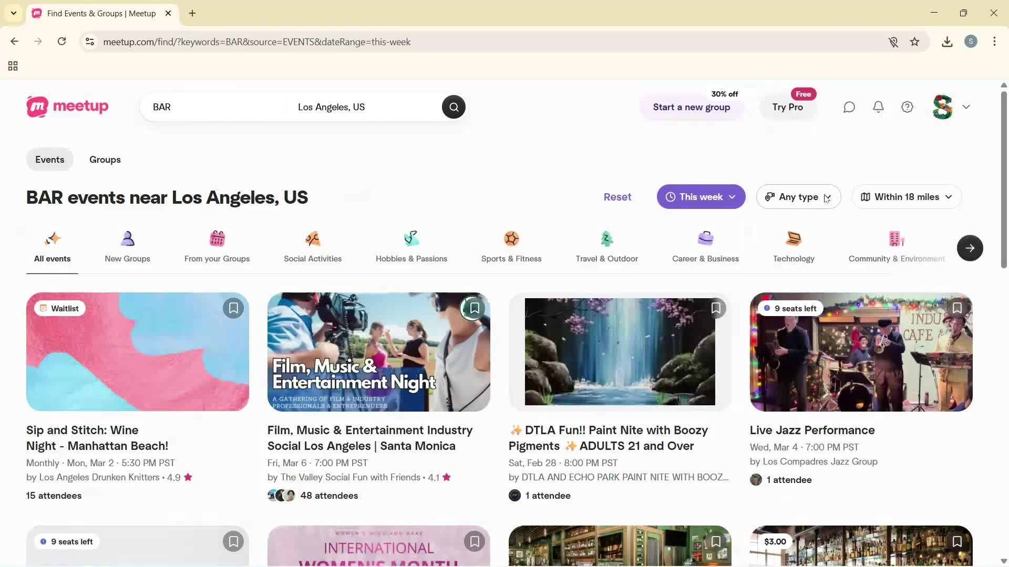Screen dimensions: 1009x567
Task: Bookmark the DTLA Paint Nite event
Action: click(x=716, y=308)
